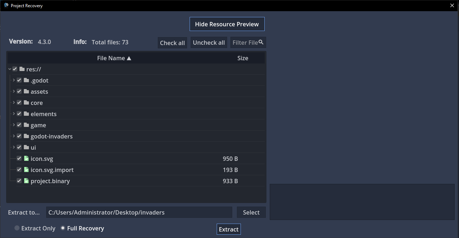Select the Extract Only radio button
The height and width of the screenshot is (238, 459).
coord(17,228)
